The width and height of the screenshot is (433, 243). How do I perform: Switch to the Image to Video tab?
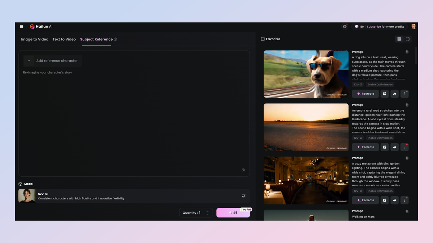pyautogui.click(x=34, y=39)
